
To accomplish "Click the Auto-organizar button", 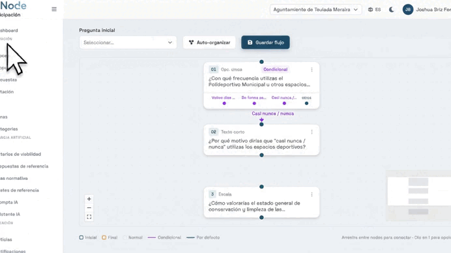I will tap(209, 42).
